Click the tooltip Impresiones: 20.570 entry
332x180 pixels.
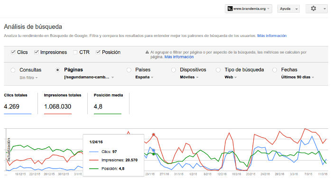pyautogui.click(x=113, y=160)
